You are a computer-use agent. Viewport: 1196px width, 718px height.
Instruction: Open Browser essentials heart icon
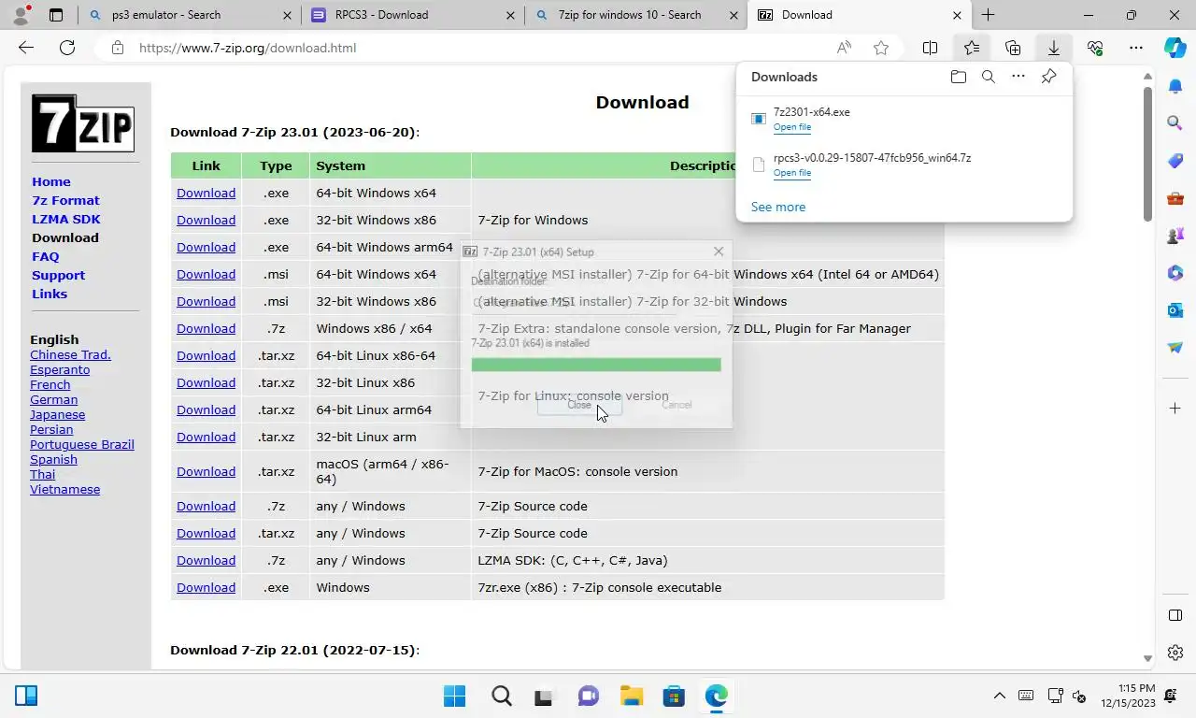1095,48
